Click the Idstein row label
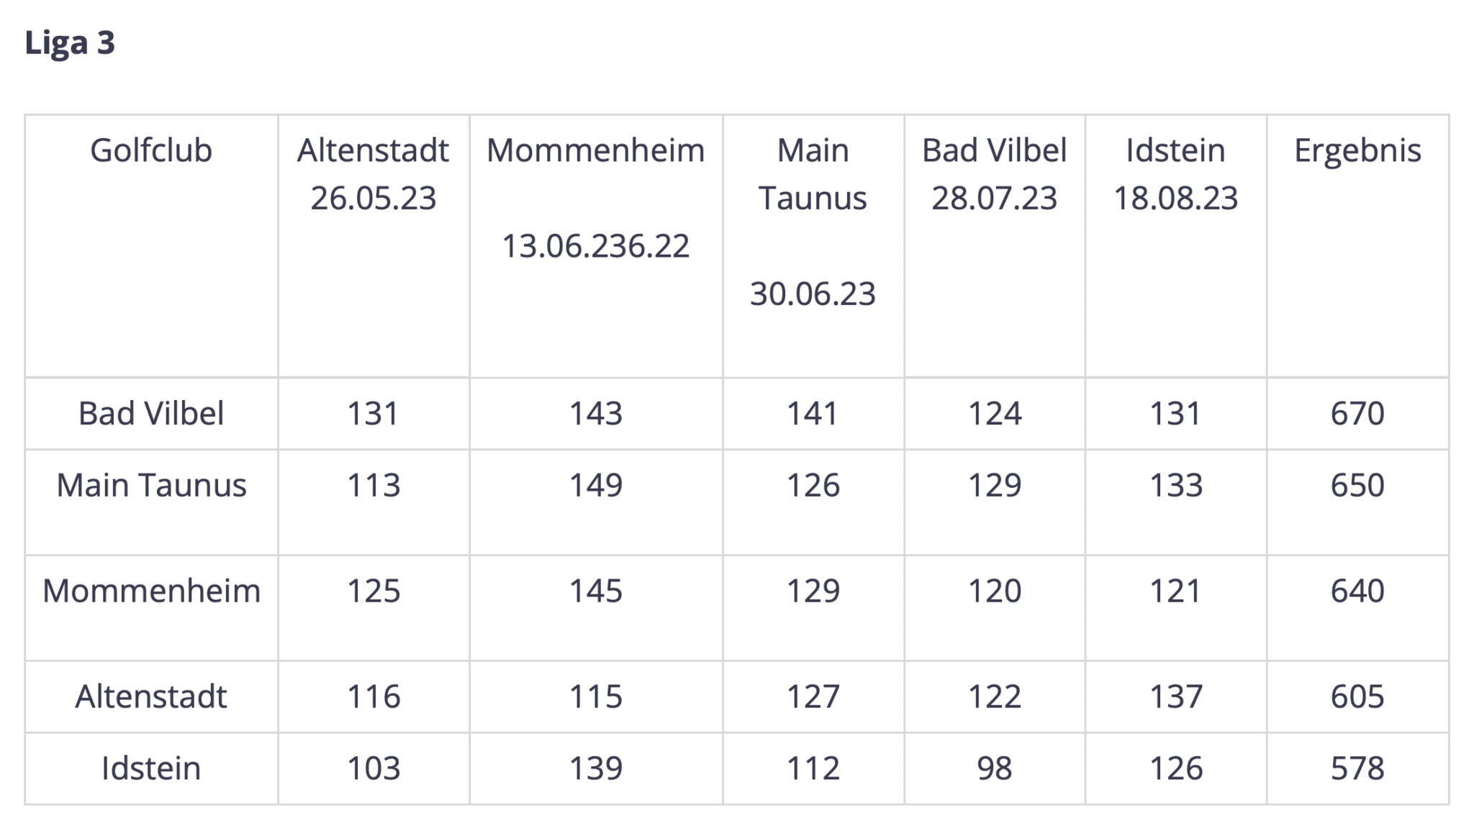 point(151,769)
